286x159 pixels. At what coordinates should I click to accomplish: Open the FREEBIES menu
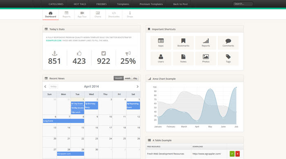click(101, 4)
